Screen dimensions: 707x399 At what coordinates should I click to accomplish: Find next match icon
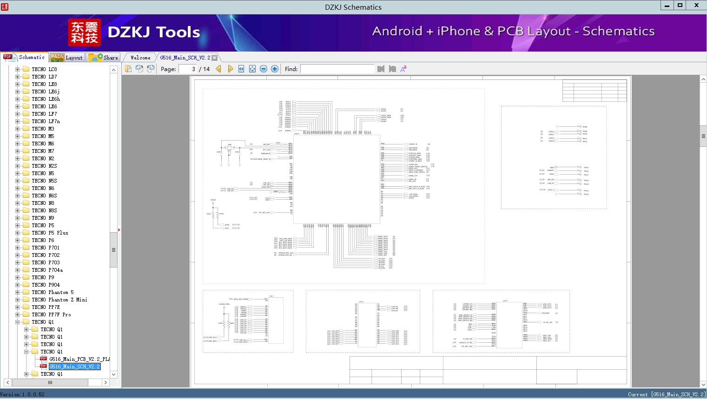pos(392,69)
